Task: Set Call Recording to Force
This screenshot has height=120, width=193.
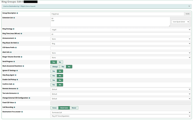Action: (x=55, y=108)
